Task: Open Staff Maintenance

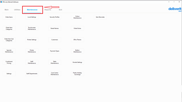Action: 32,62
